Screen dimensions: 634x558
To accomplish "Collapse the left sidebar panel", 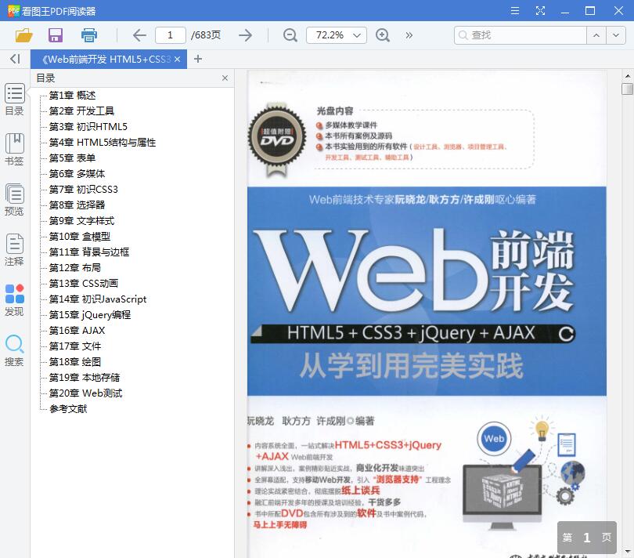I will (x=14, y=59).
